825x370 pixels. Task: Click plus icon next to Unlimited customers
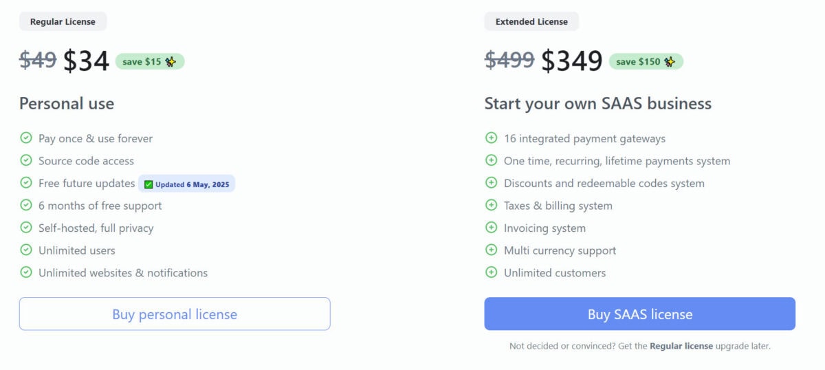point(492,272)
